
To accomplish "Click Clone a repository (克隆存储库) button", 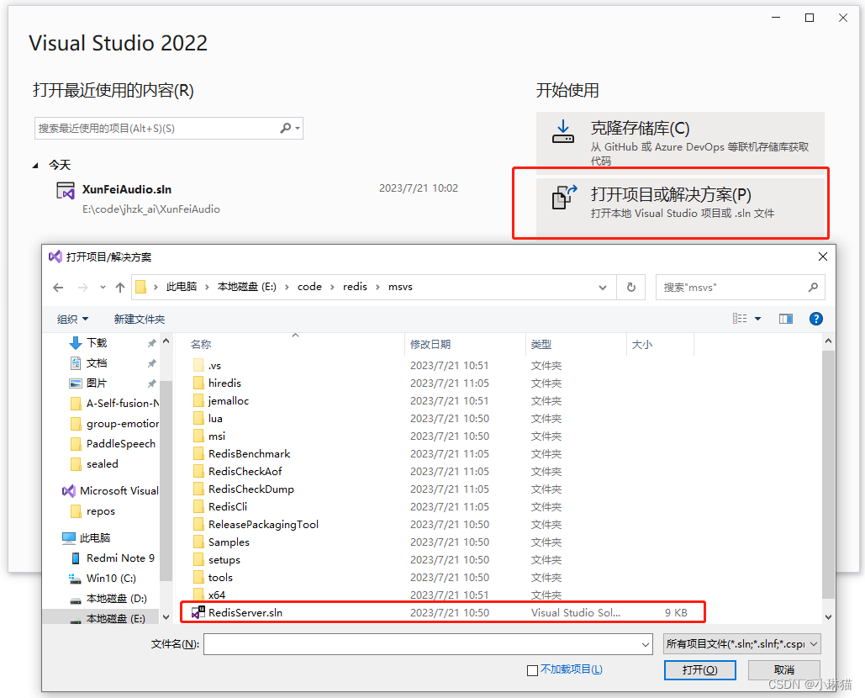I will coord(680,143).
